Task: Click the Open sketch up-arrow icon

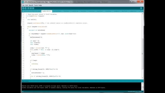Action: [31, 8]
